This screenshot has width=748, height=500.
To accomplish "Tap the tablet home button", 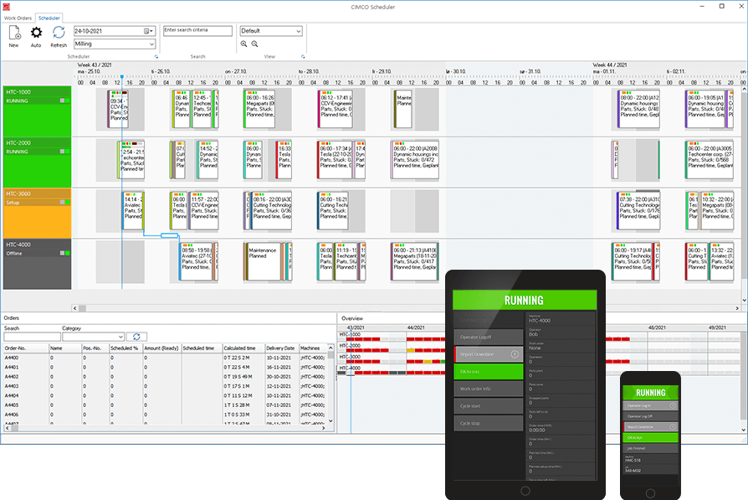I will coord(525,491).
